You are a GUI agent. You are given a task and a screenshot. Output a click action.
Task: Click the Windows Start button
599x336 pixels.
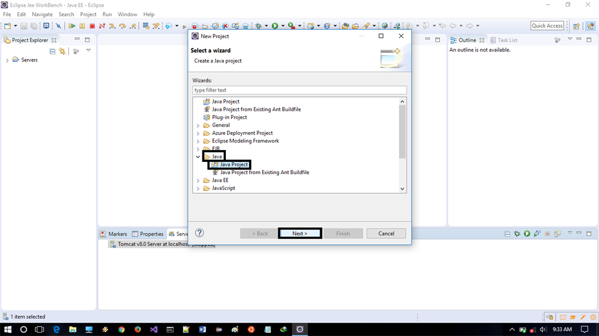click(8, 330)
